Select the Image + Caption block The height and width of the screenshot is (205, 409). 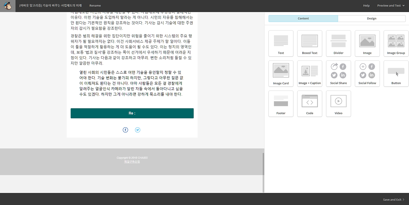[310, 73]
